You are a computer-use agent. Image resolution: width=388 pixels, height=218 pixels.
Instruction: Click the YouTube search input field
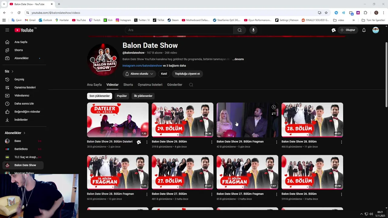[x=179, y=30]
